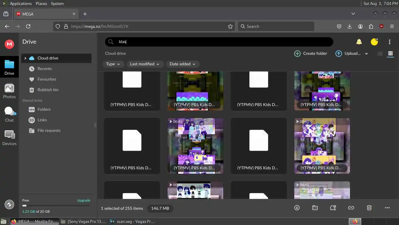Open the Date added filter dropdown

coord(183,64)
